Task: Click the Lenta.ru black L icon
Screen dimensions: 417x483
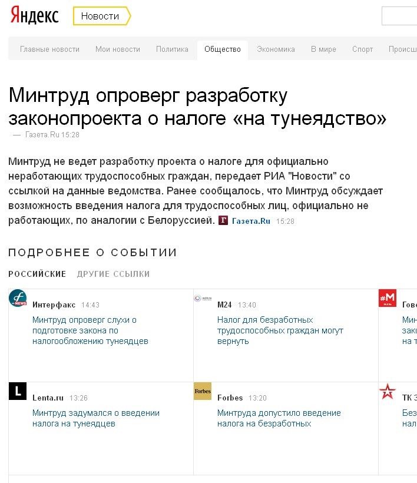Action: point(18,391)
